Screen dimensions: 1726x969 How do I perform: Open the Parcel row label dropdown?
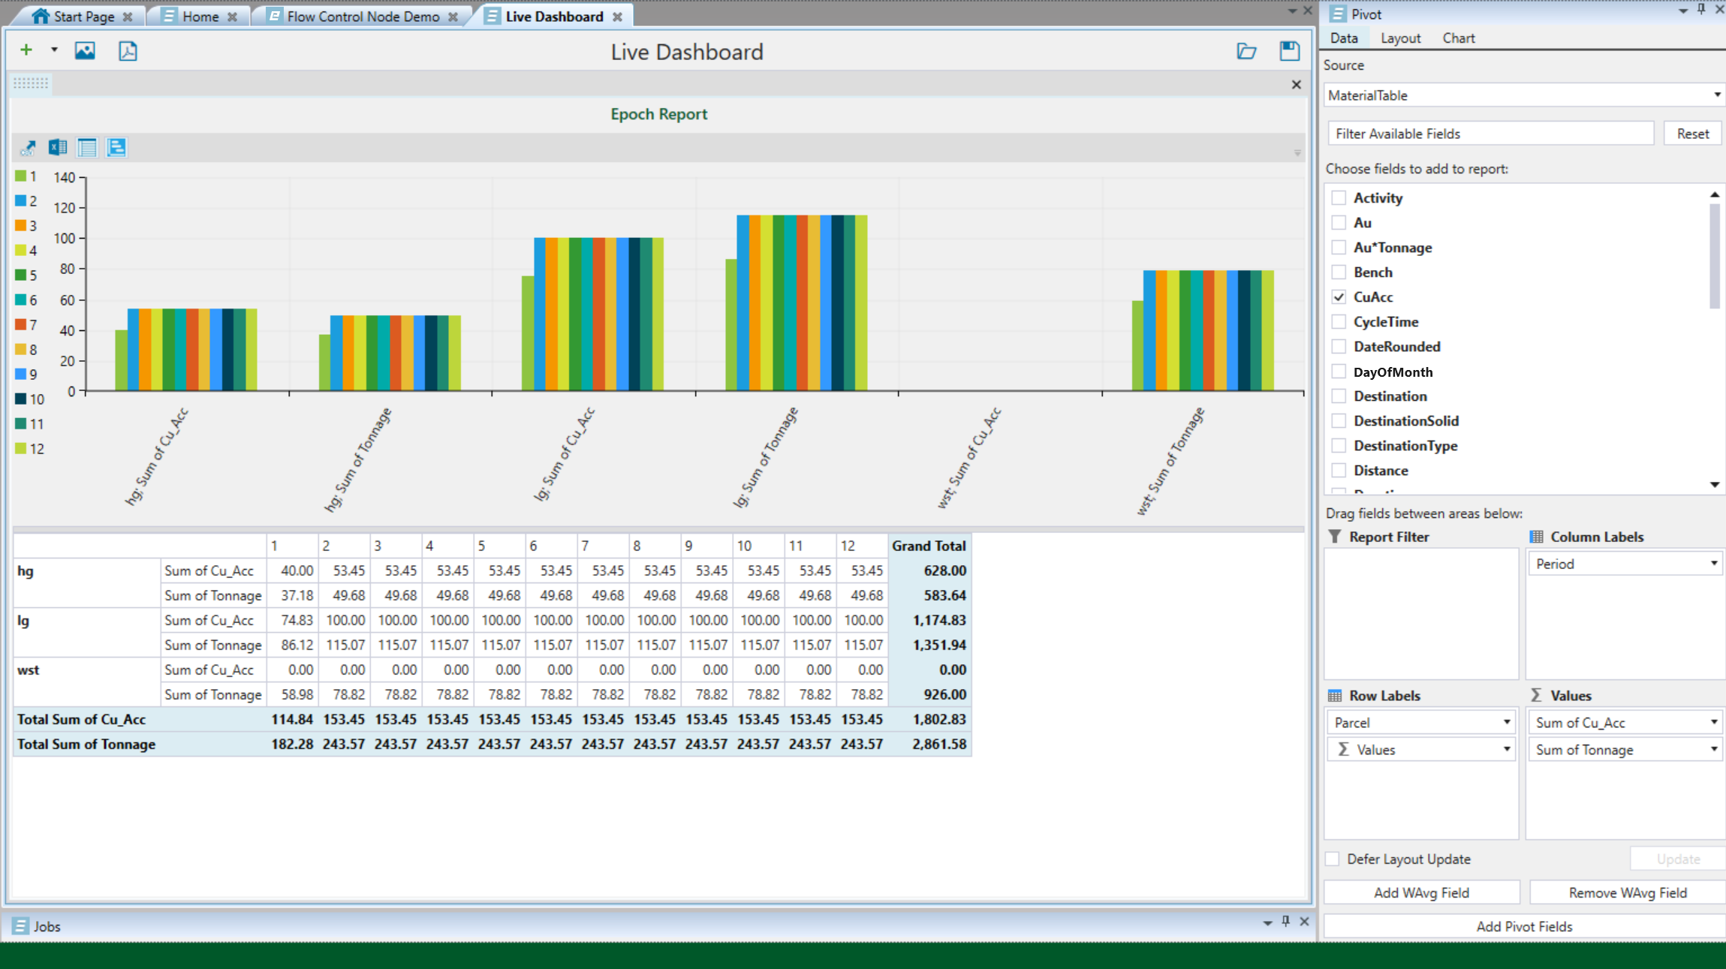tap(1506, 722)
